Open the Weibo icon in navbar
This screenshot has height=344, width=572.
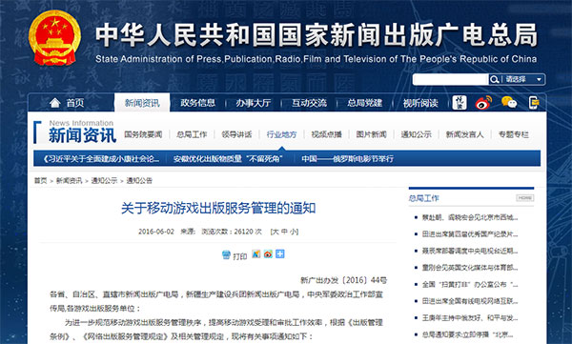[x=483, y=103]
